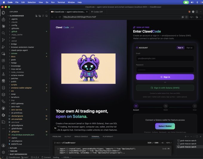Click the orange Claude icon in editor toolbar
Screen dimensions: 203x159
(189, 12)
